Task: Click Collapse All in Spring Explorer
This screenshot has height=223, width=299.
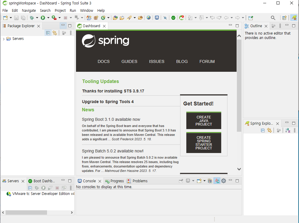Action: (x=263, y=131)
